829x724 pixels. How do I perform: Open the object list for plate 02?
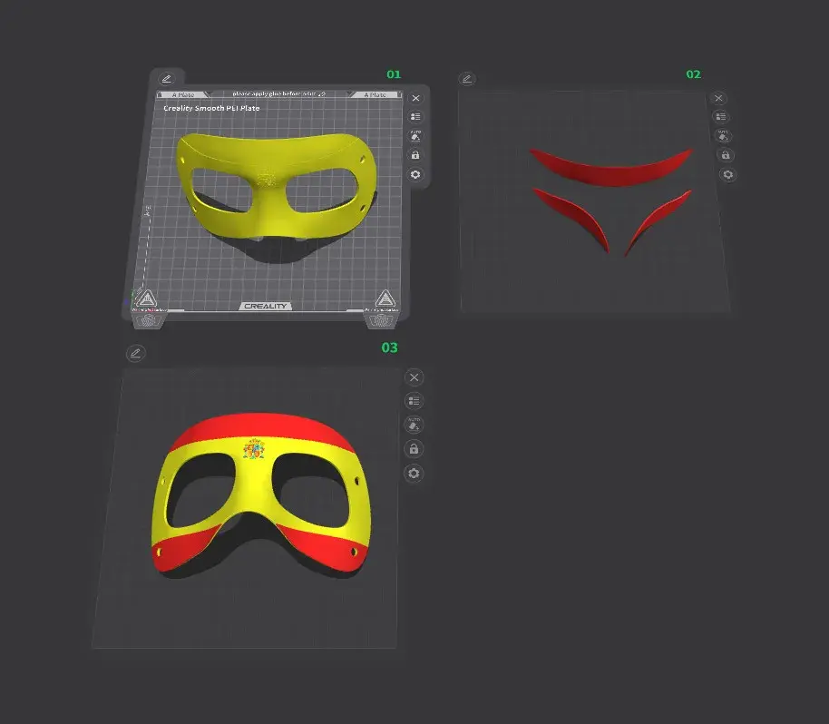coord(719,116)
